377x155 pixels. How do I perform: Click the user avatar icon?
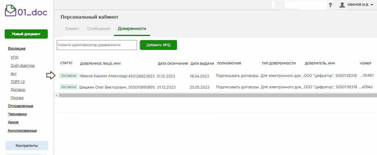(x=342, y=5)
